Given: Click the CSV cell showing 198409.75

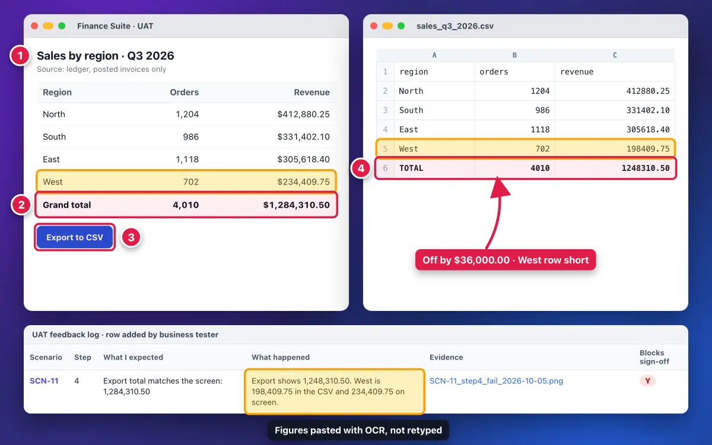Looking at the screenshot, I should [x=615, y=149].
